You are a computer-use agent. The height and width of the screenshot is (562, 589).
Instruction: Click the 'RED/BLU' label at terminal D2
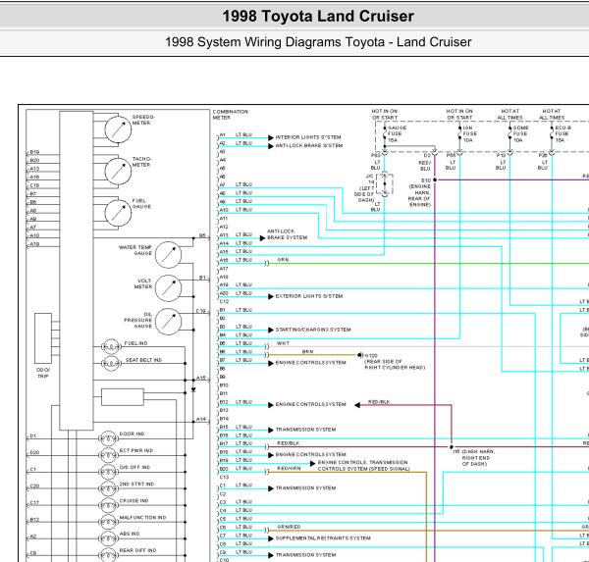tap(424, 166)
